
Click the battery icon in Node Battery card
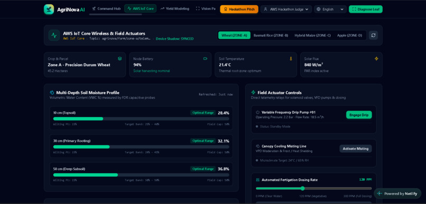205,59
